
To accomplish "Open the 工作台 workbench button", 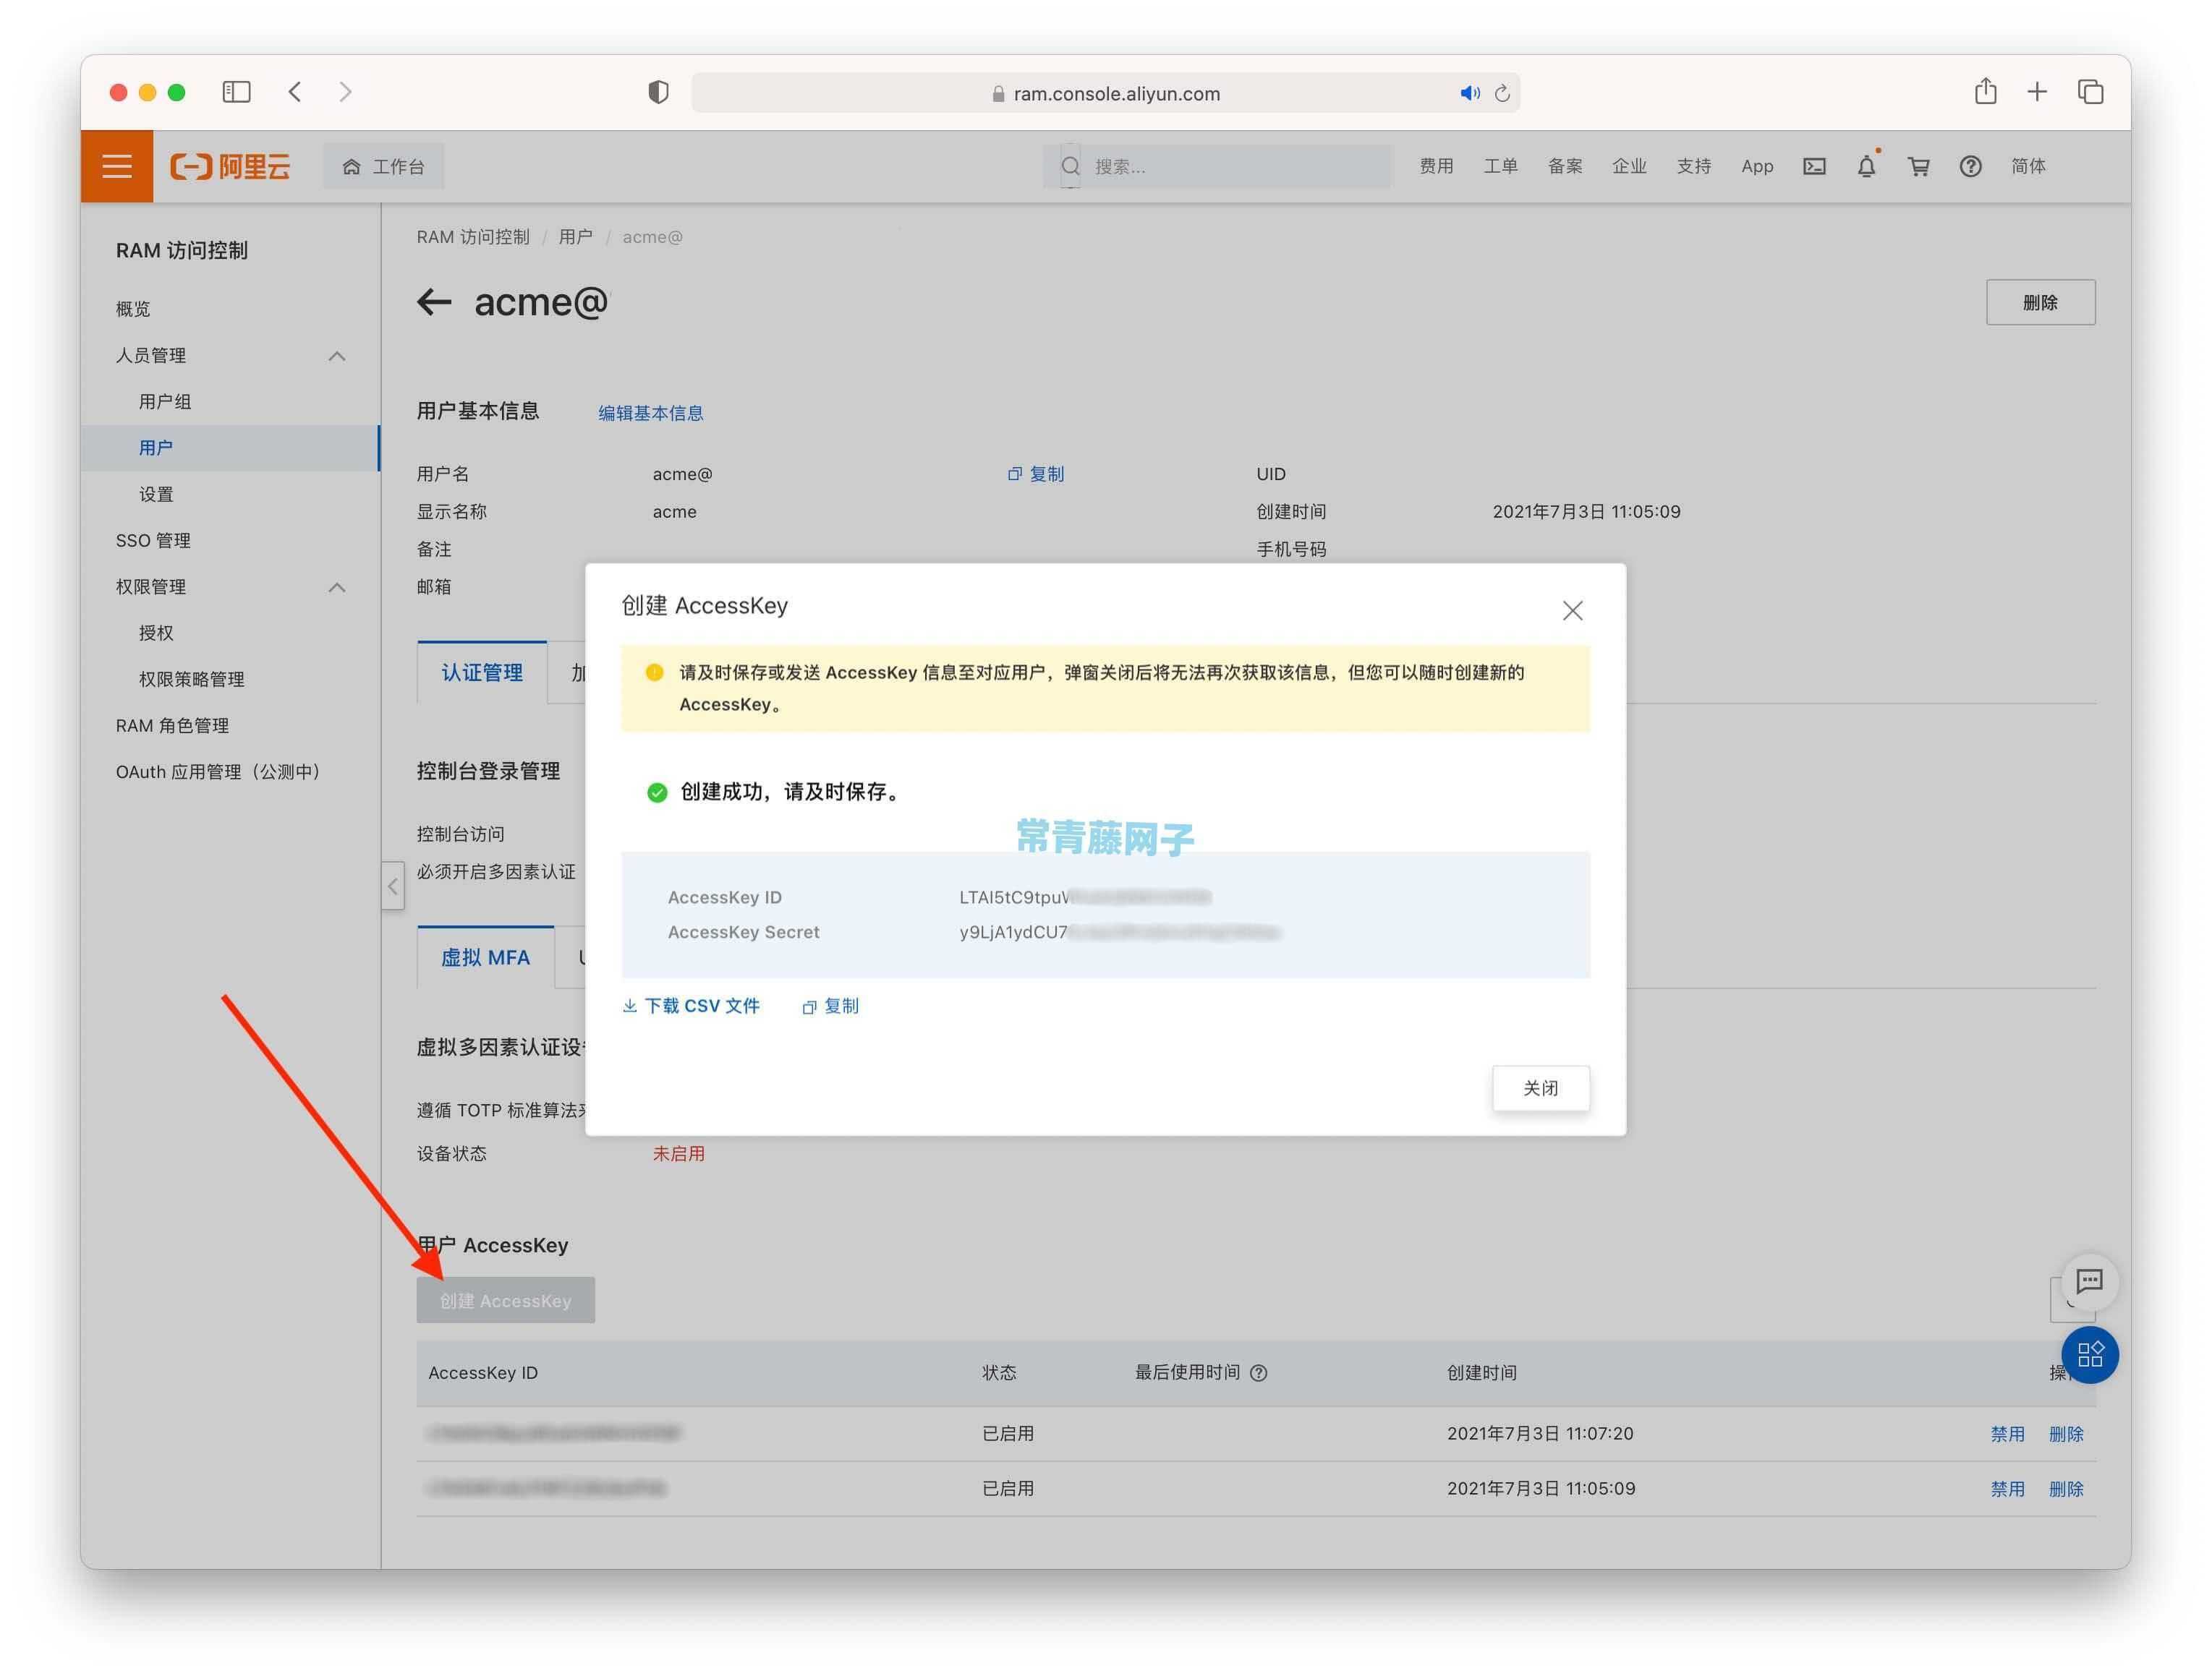I will tap(384, 166).
